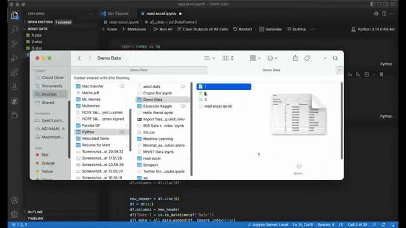Click Finder back navigation arrow
Screen dimensions: 406x228
pyautogui.click(x=79, y=58)
